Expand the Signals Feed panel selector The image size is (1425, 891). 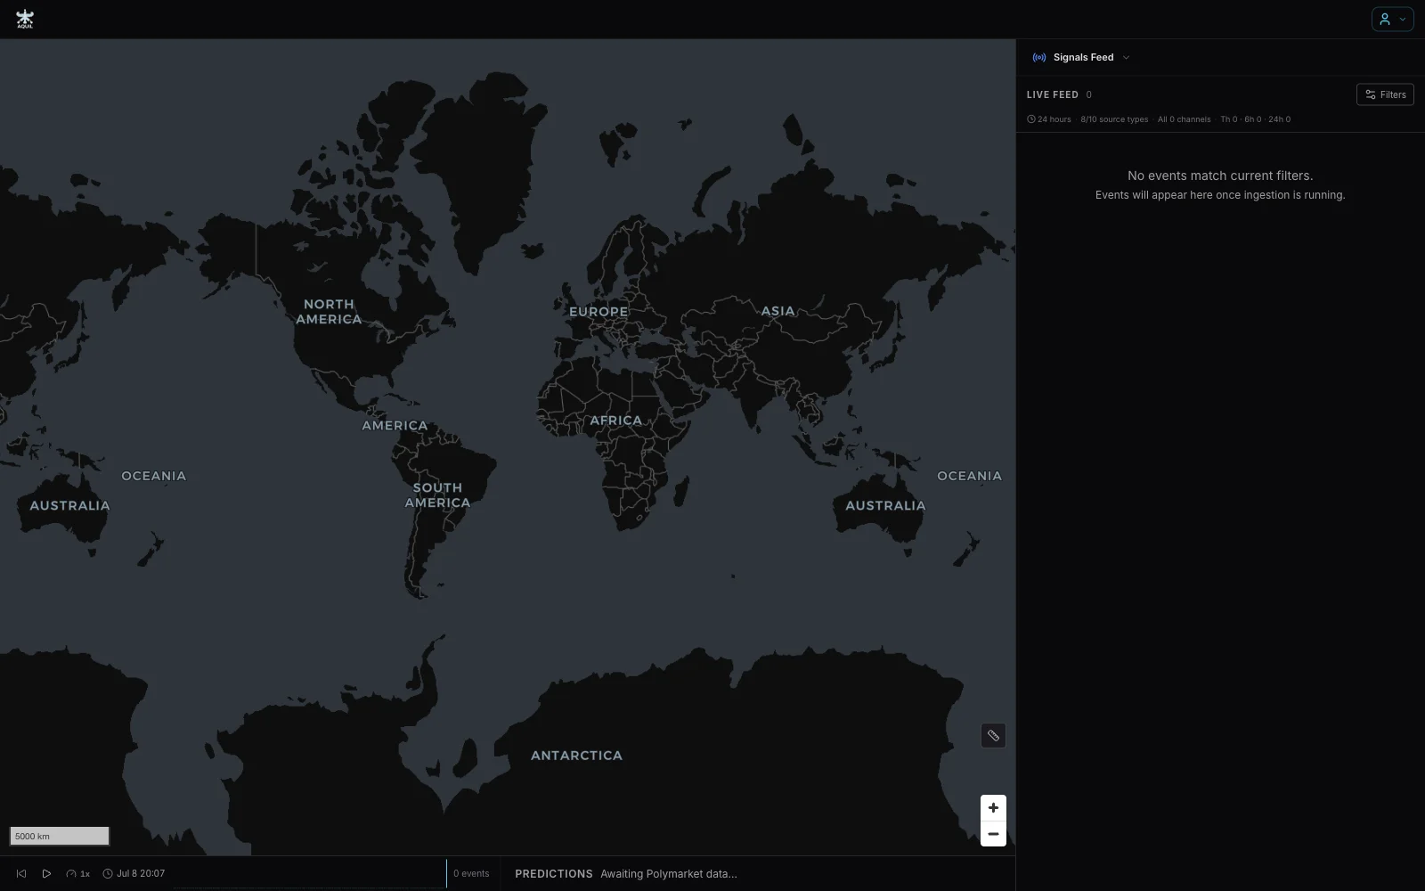click(x=1080, y=57)
